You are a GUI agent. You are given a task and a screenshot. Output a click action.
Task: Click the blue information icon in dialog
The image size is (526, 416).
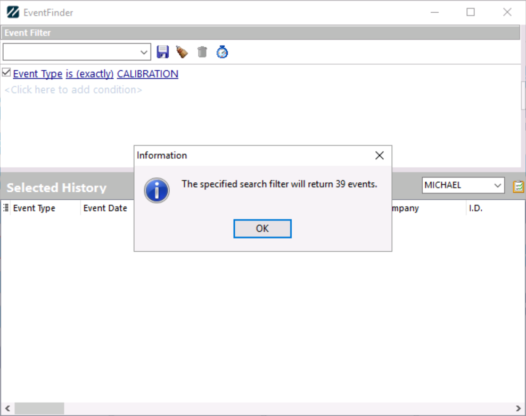[157, 190]
